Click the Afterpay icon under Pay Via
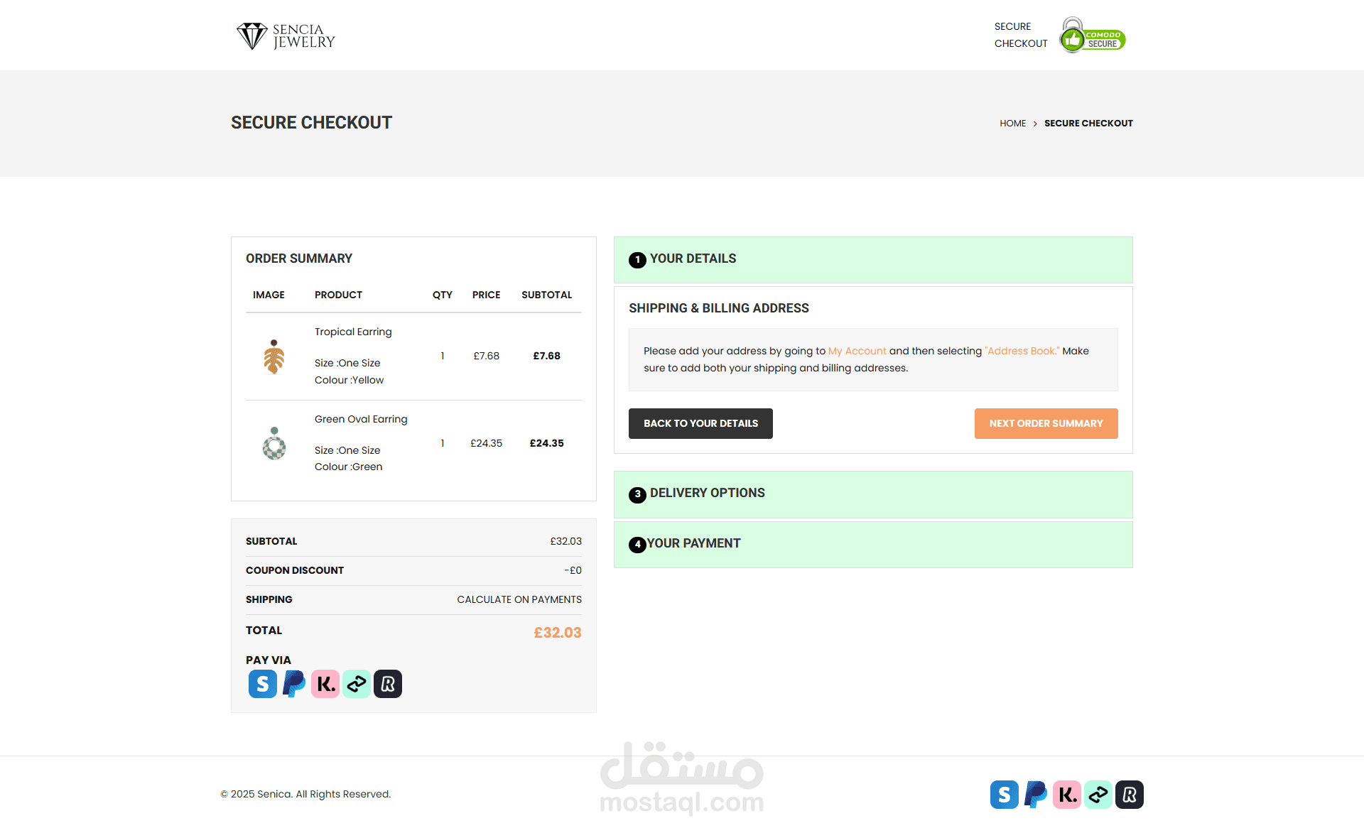Viewport: 1364px width, 833px height. point(357,684)
